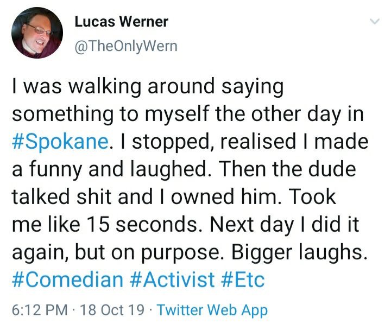391x324 pixels.
Task: Click the words 'Next day' in the tweet
Action: coord(252,225)
